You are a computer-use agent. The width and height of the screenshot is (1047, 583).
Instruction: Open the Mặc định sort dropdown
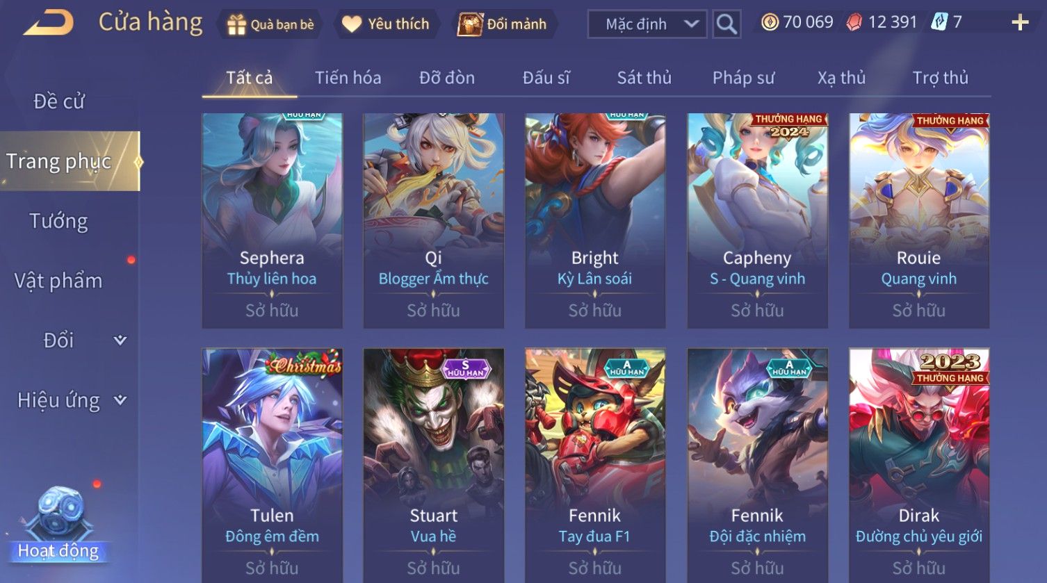[x=647, y=24]
